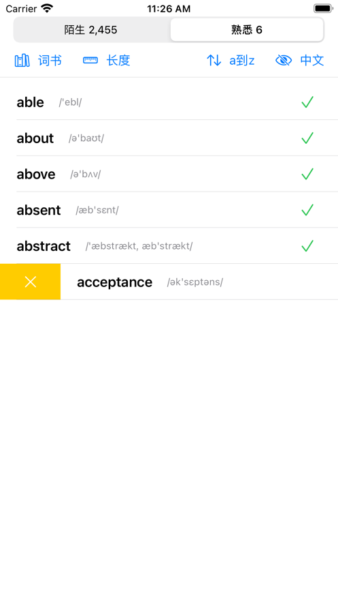The height and width of the screenshot is (602, 338).
Task: Open the word acceptance entry
Action: click(199, 282)
